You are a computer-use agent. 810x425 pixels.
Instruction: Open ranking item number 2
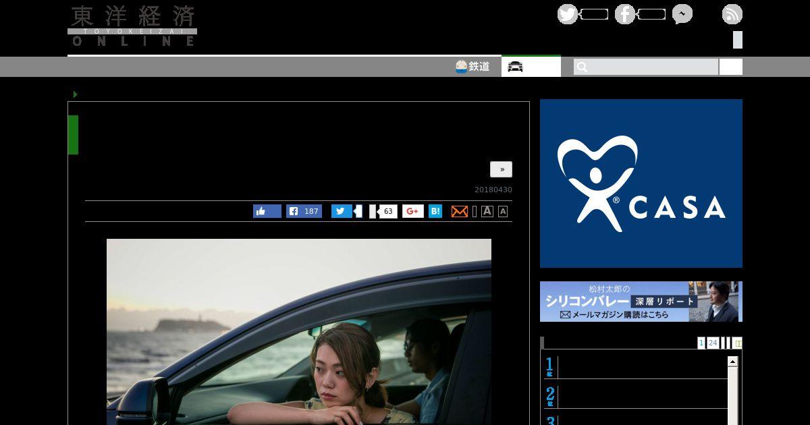point(636,396)
